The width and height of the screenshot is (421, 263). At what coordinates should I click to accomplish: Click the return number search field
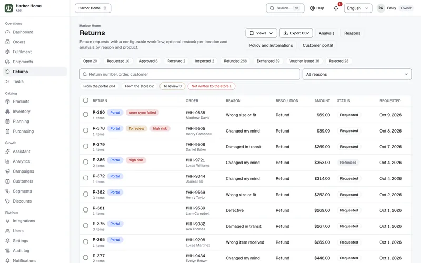[x=190, y=74]
